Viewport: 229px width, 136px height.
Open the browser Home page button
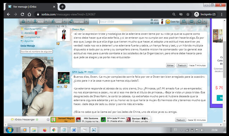click(29, 14)
